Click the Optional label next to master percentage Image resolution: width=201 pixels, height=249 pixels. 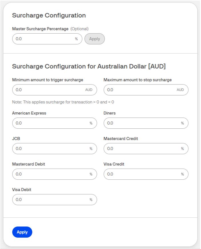click(78, 29)
